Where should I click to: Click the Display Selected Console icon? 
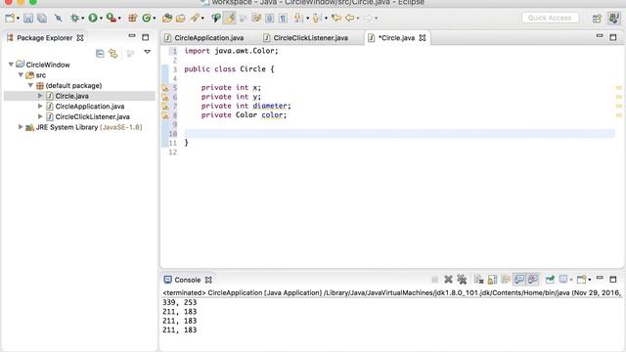[x=563, y=280]
